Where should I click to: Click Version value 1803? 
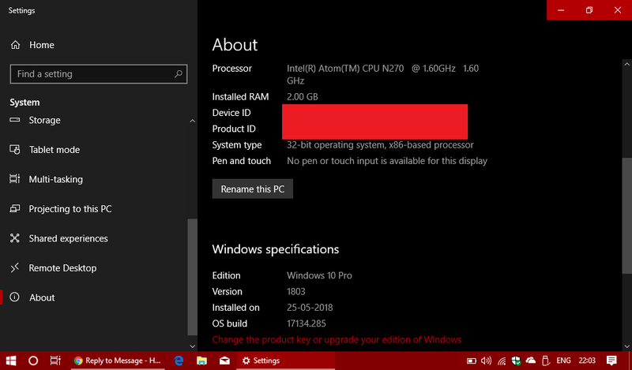pyautogui.click(x=295, y=291)
